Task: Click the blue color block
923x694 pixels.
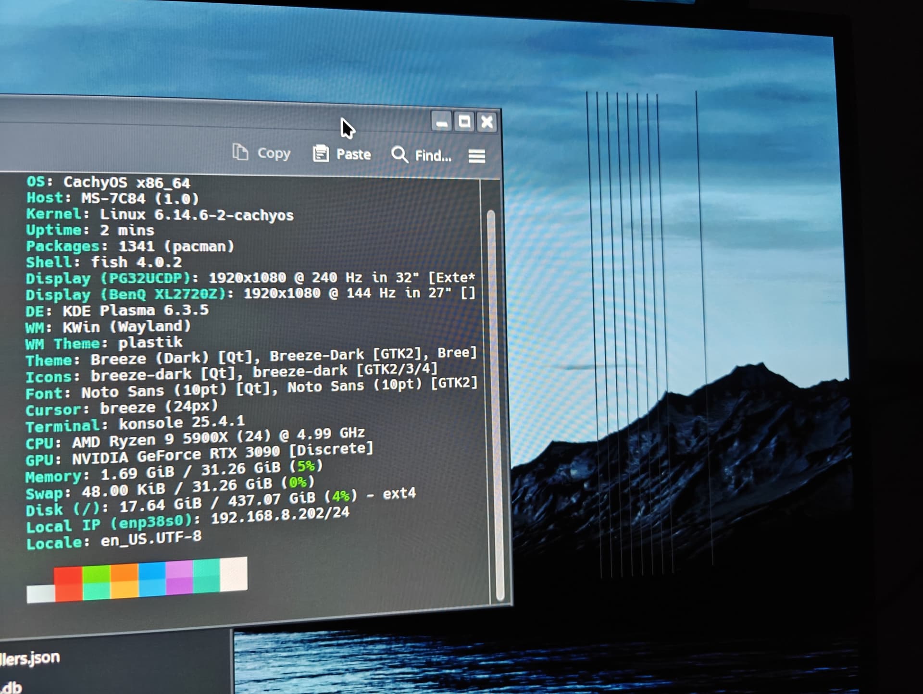Action: coord(152,579)
